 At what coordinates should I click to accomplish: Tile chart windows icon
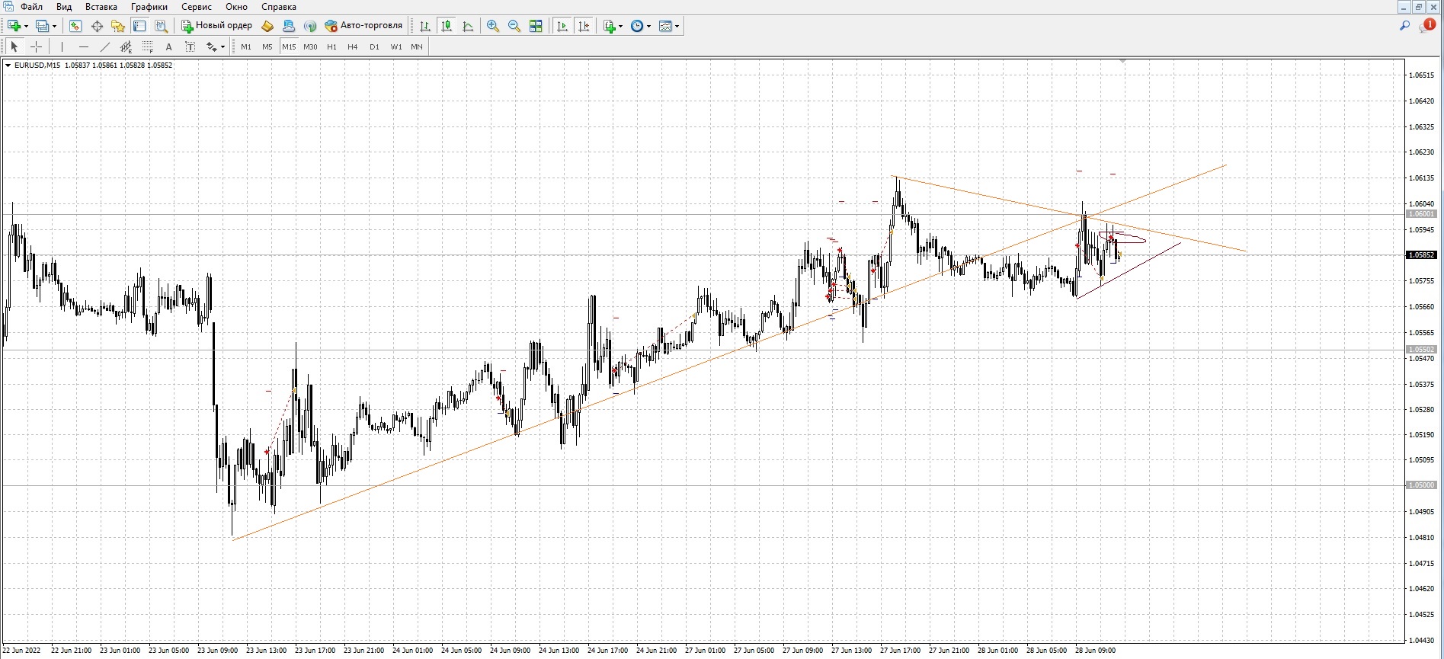(x=536, y=26)
